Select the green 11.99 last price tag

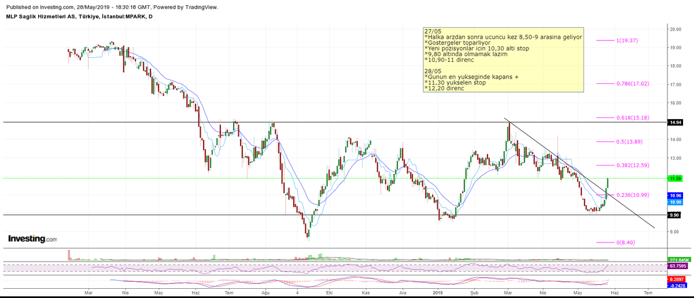tap(675, 178)
